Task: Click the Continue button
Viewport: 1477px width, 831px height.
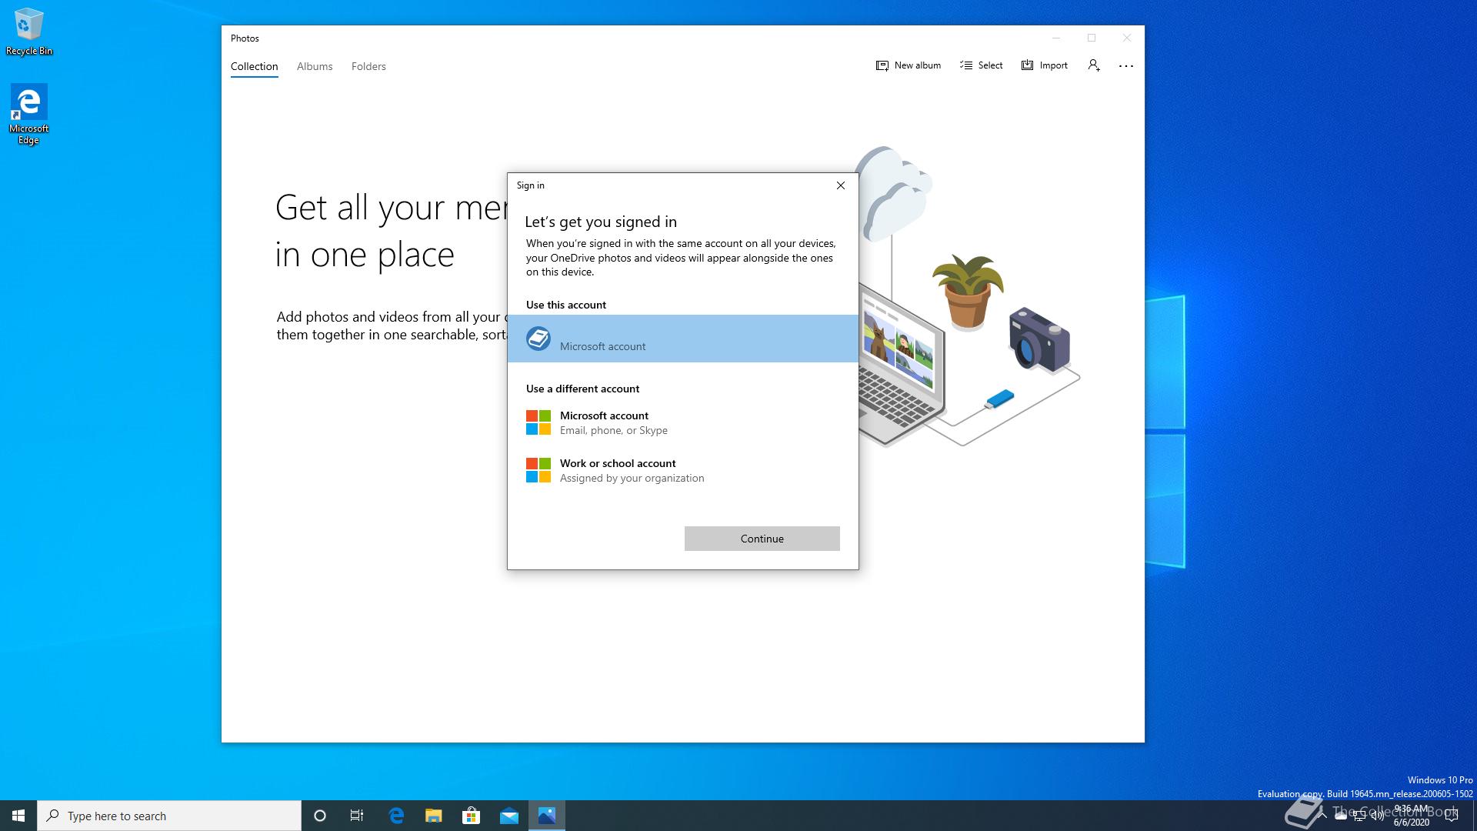Action: pos(762,539)
